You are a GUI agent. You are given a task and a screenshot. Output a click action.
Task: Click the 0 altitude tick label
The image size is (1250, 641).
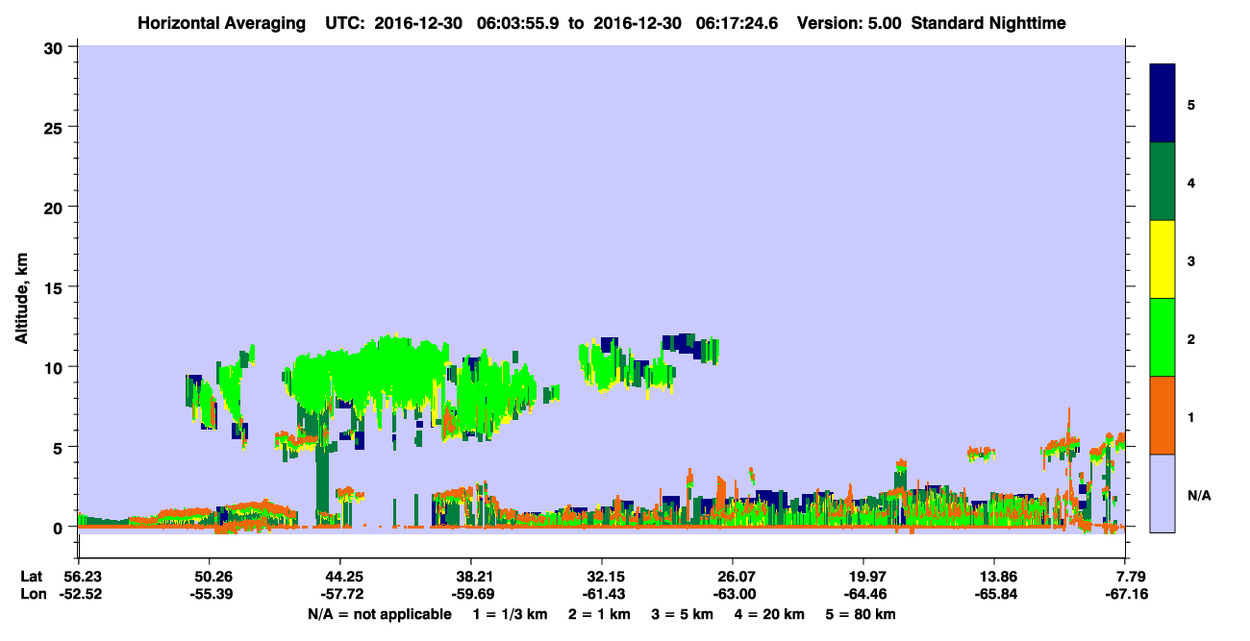(59, 528)
